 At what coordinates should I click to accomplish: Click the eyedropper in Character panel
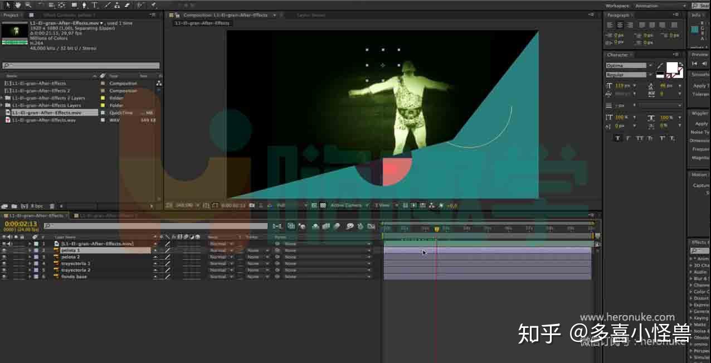pos(660,66)
